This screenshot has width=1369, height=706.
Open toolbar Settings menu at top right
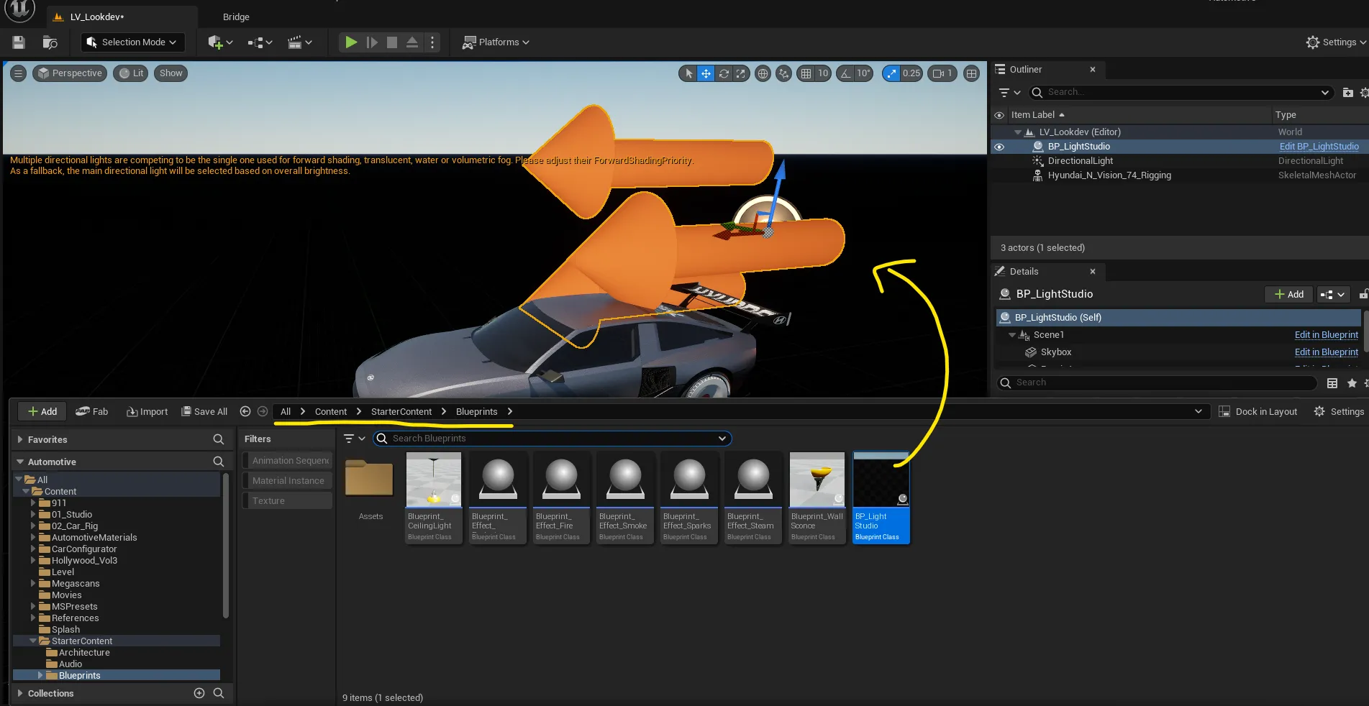tap(1336, 42)
